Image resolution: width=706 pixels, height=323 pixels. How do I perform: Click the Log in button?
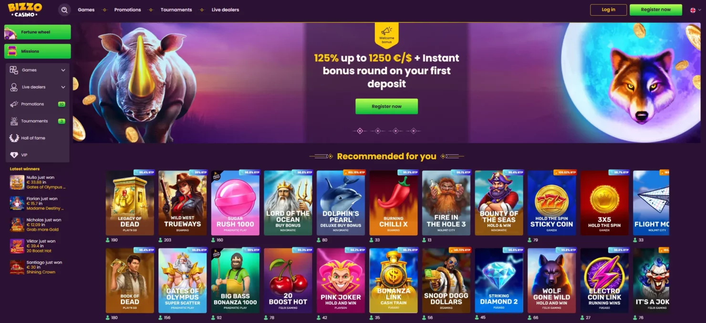coord(608,10)
